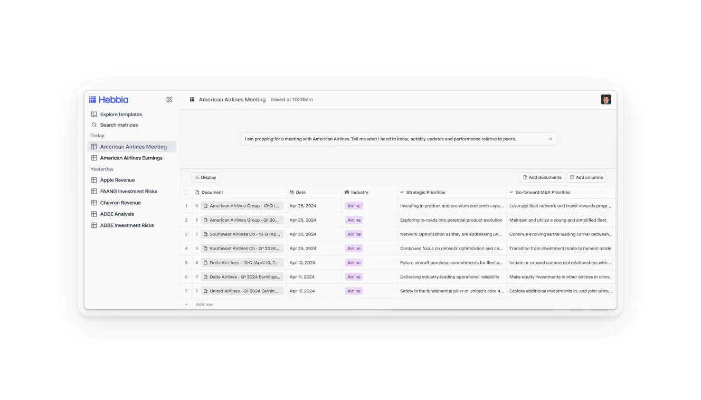Click the drag handle icon on row 3
This screenshot has width=701, height=400.
[x=197, y=234]
